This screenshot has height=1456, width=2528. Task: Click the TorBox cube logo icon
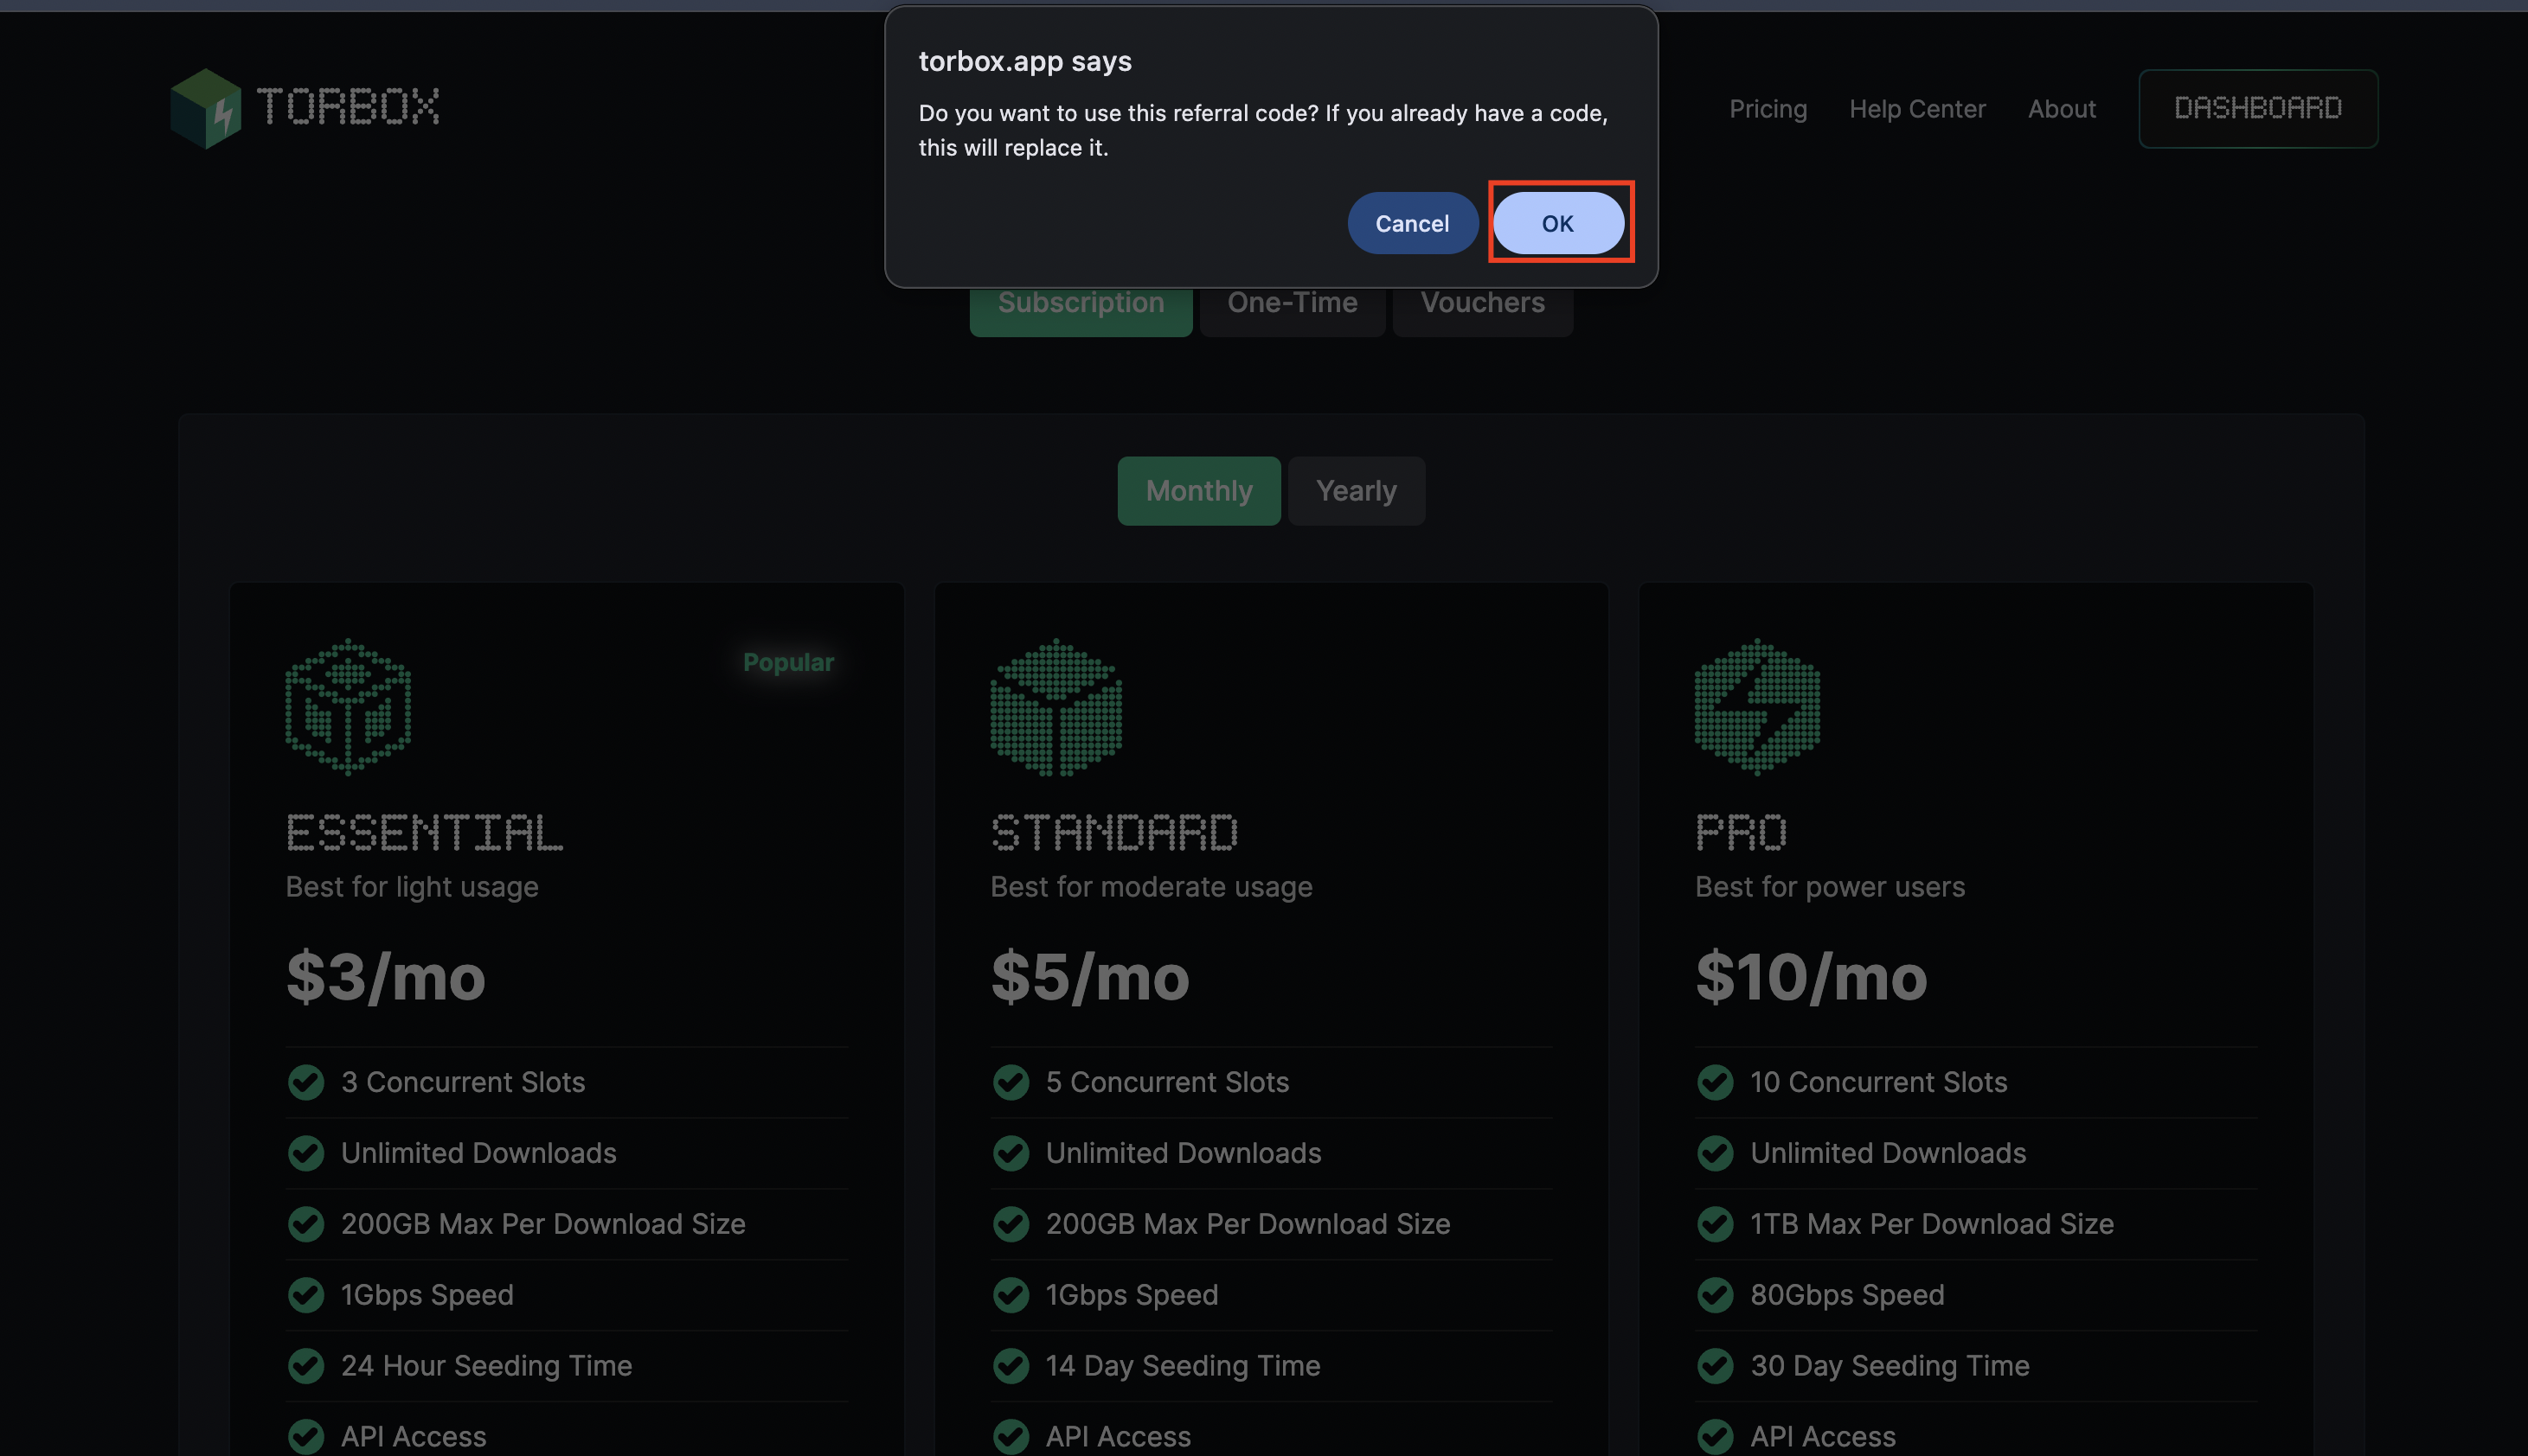[x=206, y=108]
